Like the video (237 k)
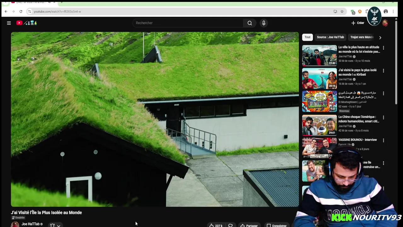The image size is (403, 227). pyautogui.click(x=216, y=225)
